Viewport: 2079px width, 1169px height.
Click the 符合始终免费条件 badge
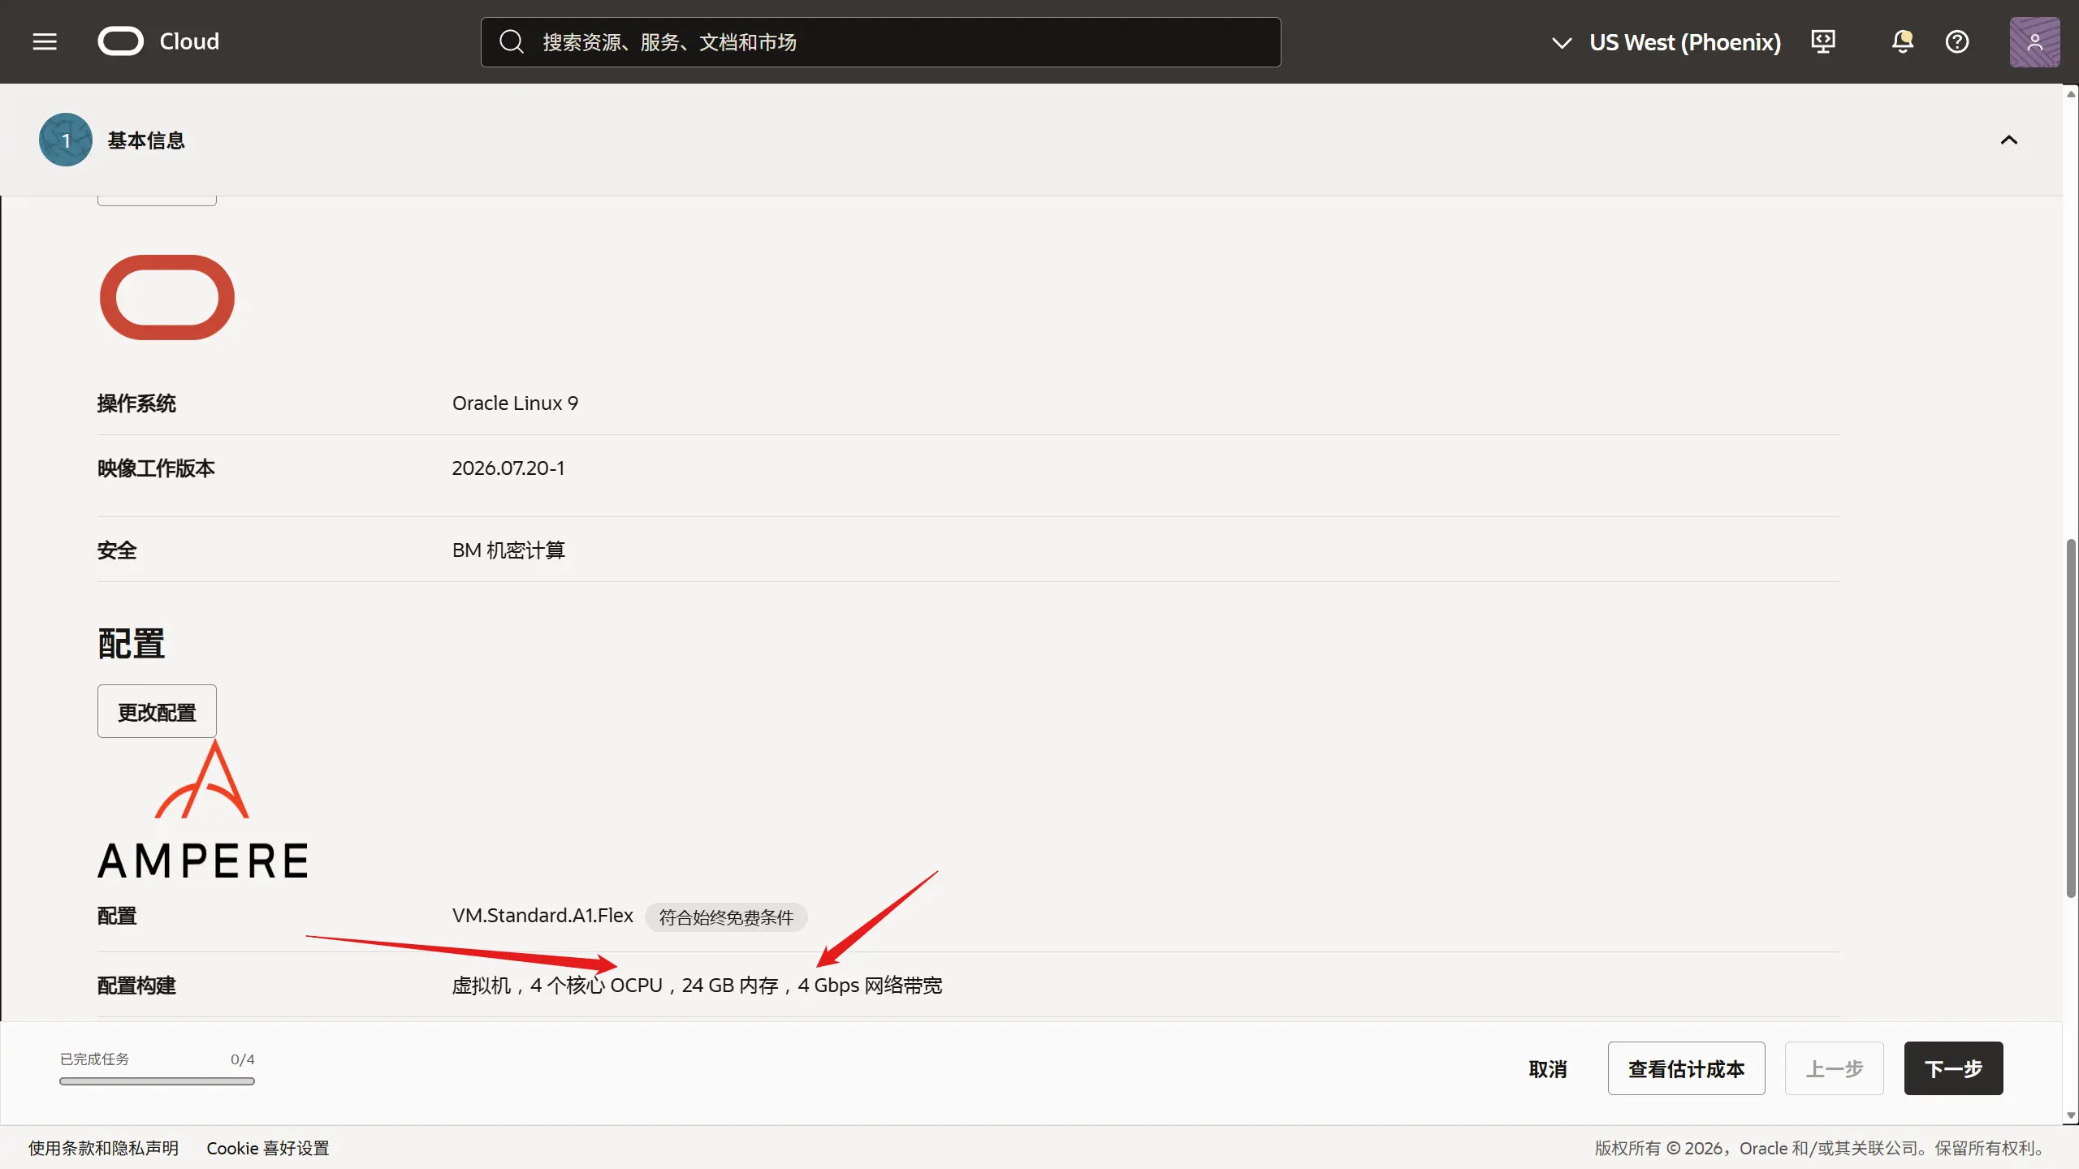click(726, 917)
